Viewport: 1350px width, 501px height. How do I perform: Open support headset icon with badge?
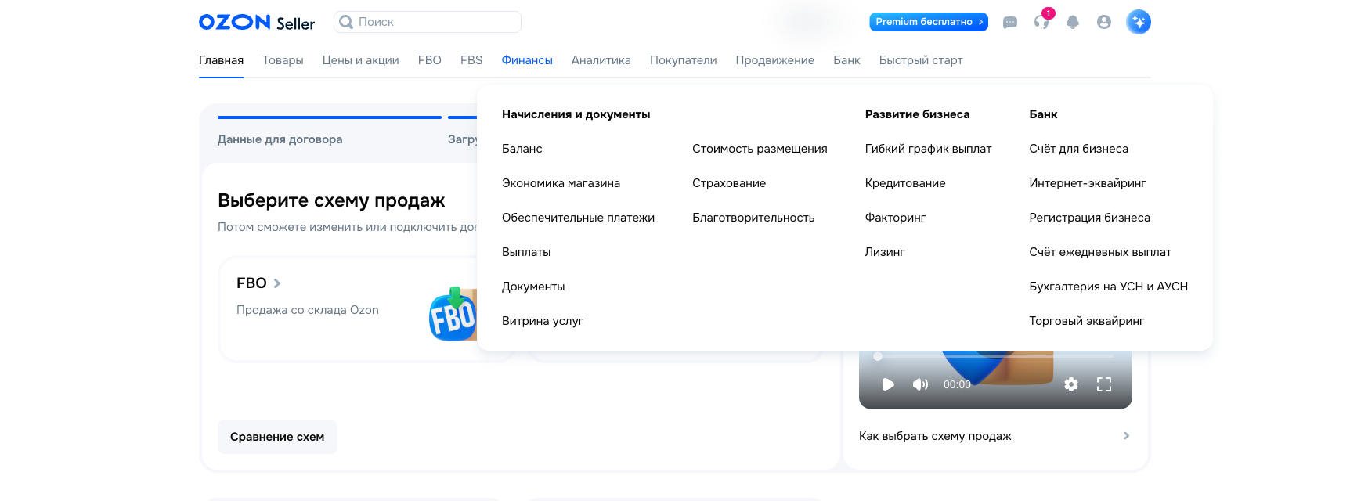1041,21
